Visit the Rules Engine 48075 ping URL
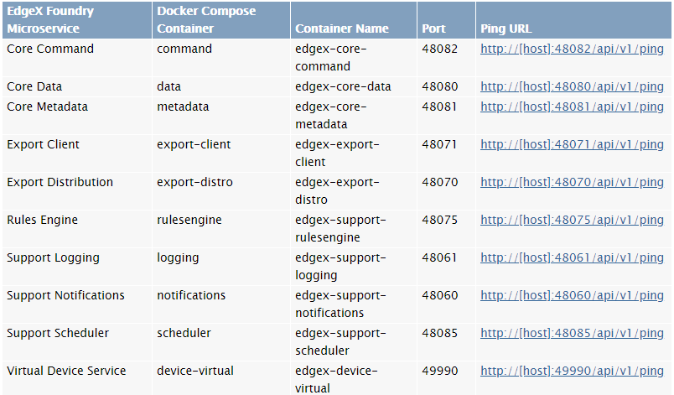The image size is (674, 395). click(572, 220)
